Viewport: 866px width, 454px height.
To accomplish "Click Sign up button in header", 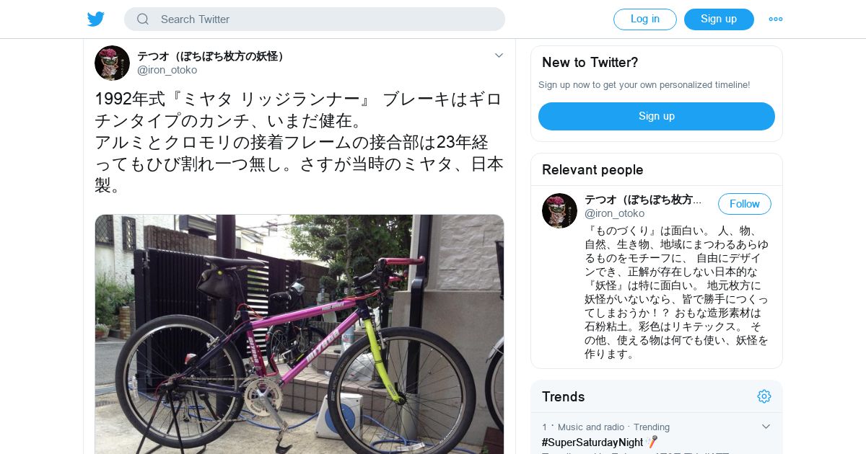I will point(719,19).
